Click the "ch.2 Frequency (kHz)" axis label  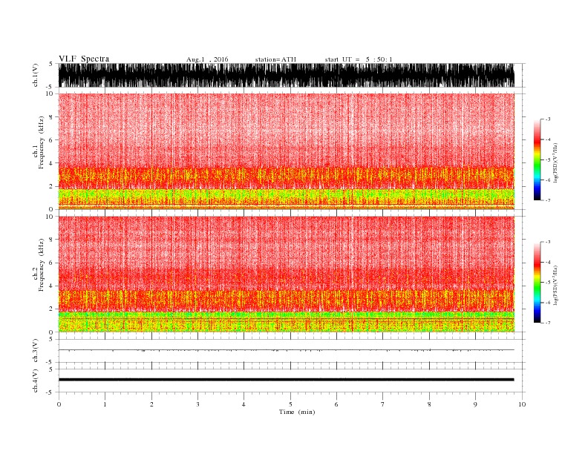[39, 265]
